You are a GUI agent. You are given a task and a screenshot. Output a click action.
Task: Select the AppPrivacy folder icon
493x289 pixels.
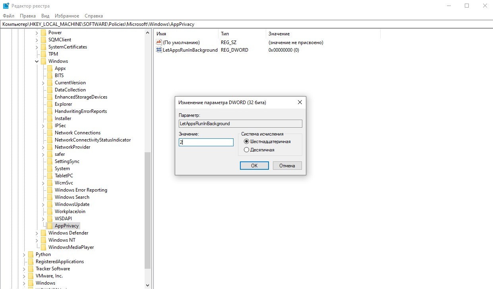click(50, 226)
